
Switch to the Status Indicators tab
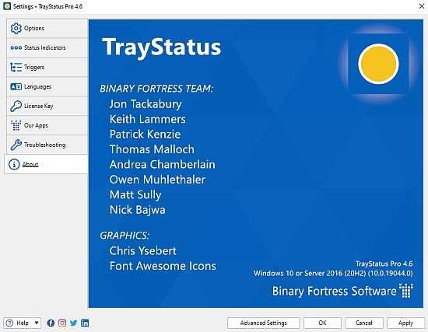tap(47, 47)
